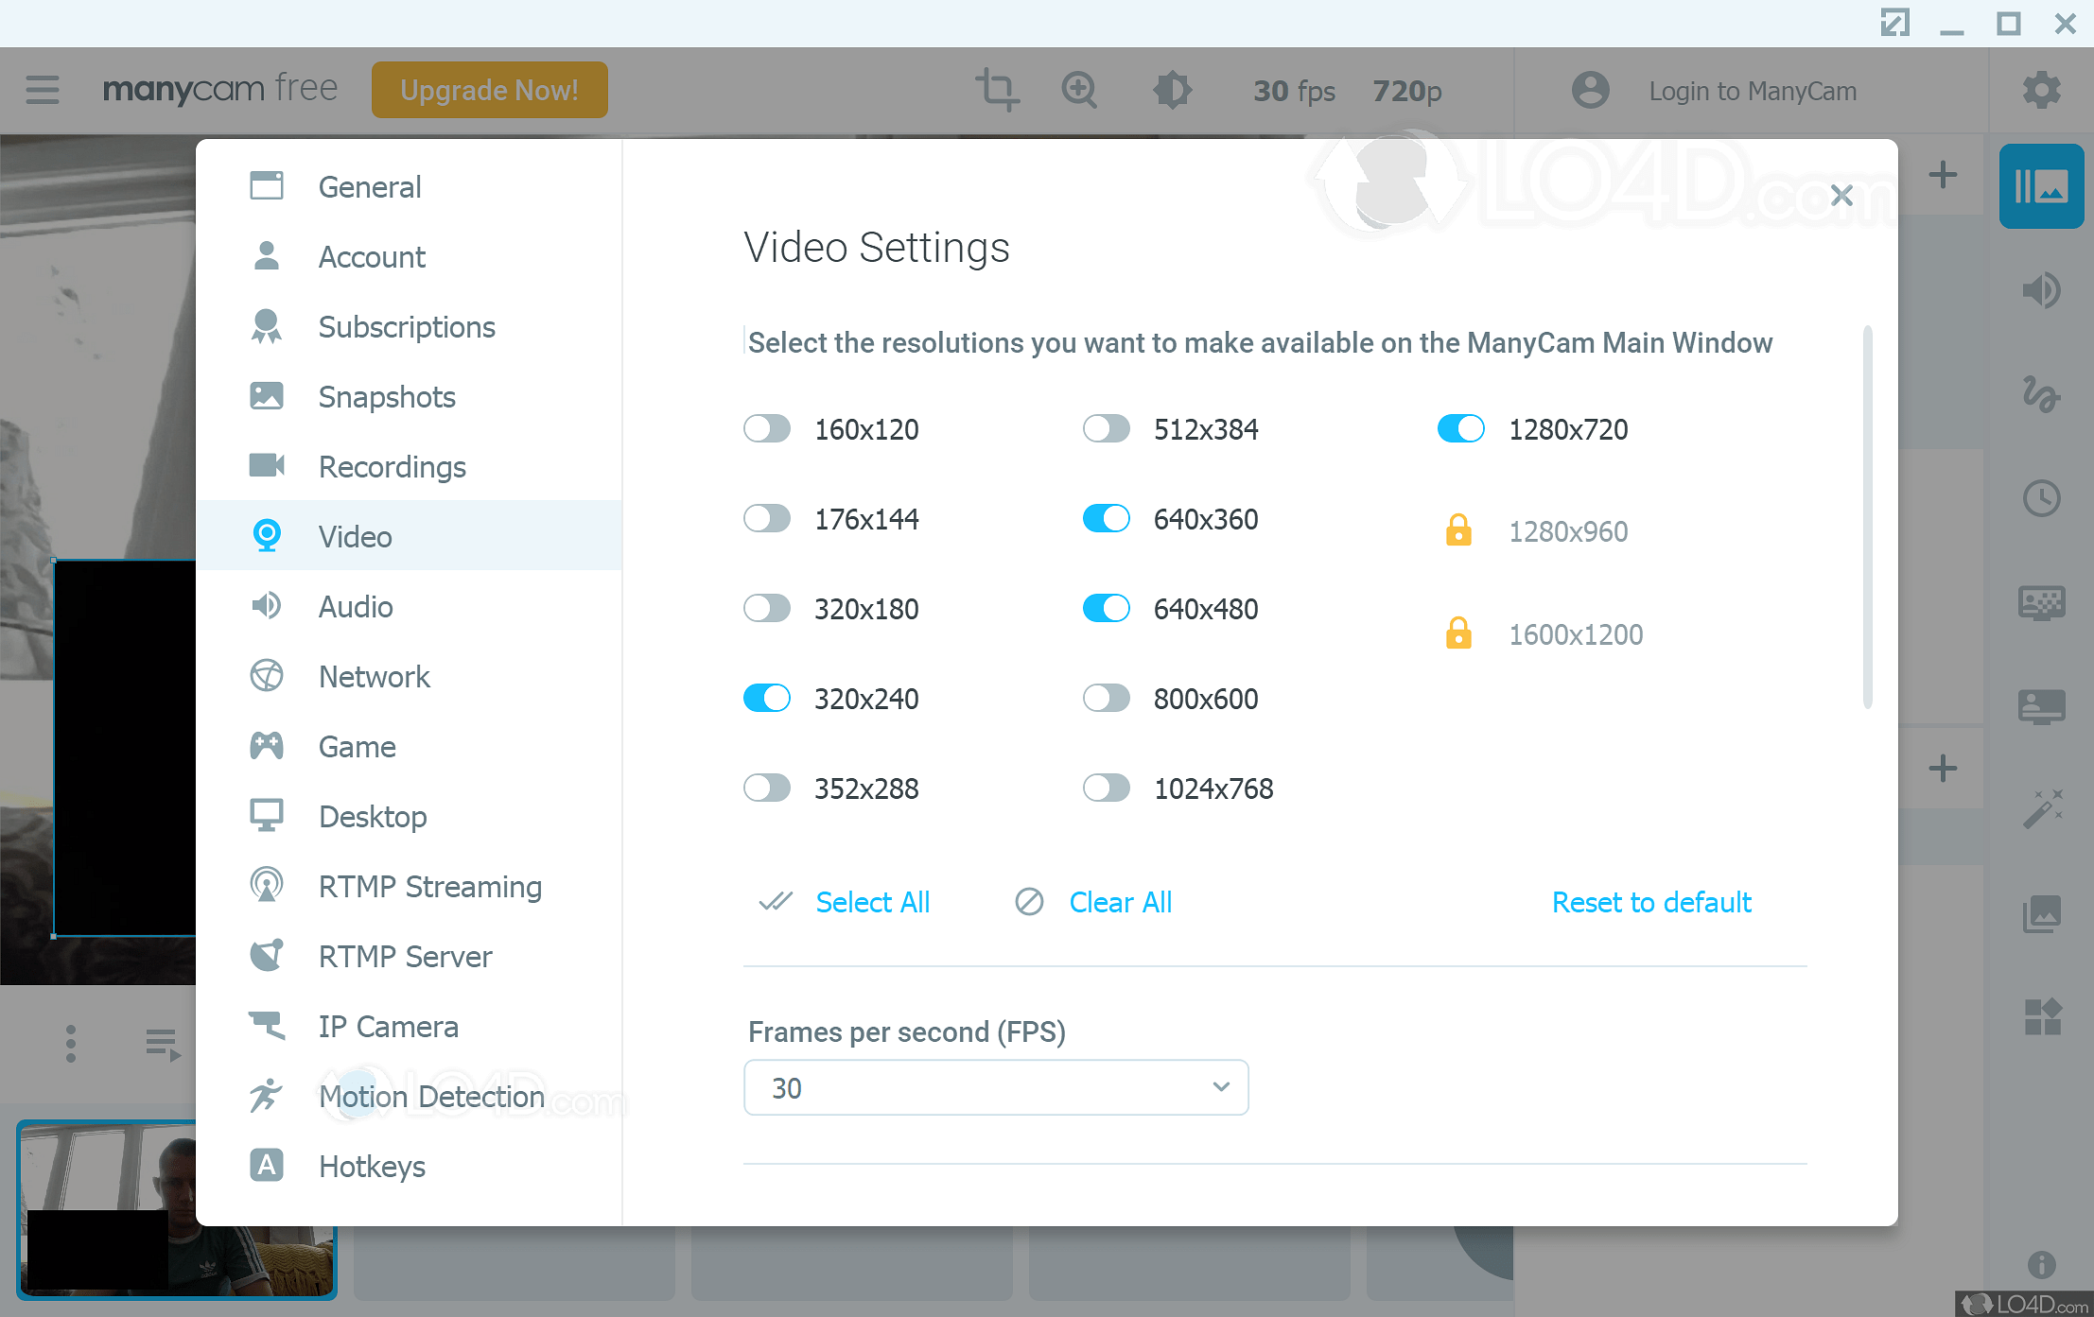
Task: Click the Upgrade Now! button
Action: tap(489, 90)
